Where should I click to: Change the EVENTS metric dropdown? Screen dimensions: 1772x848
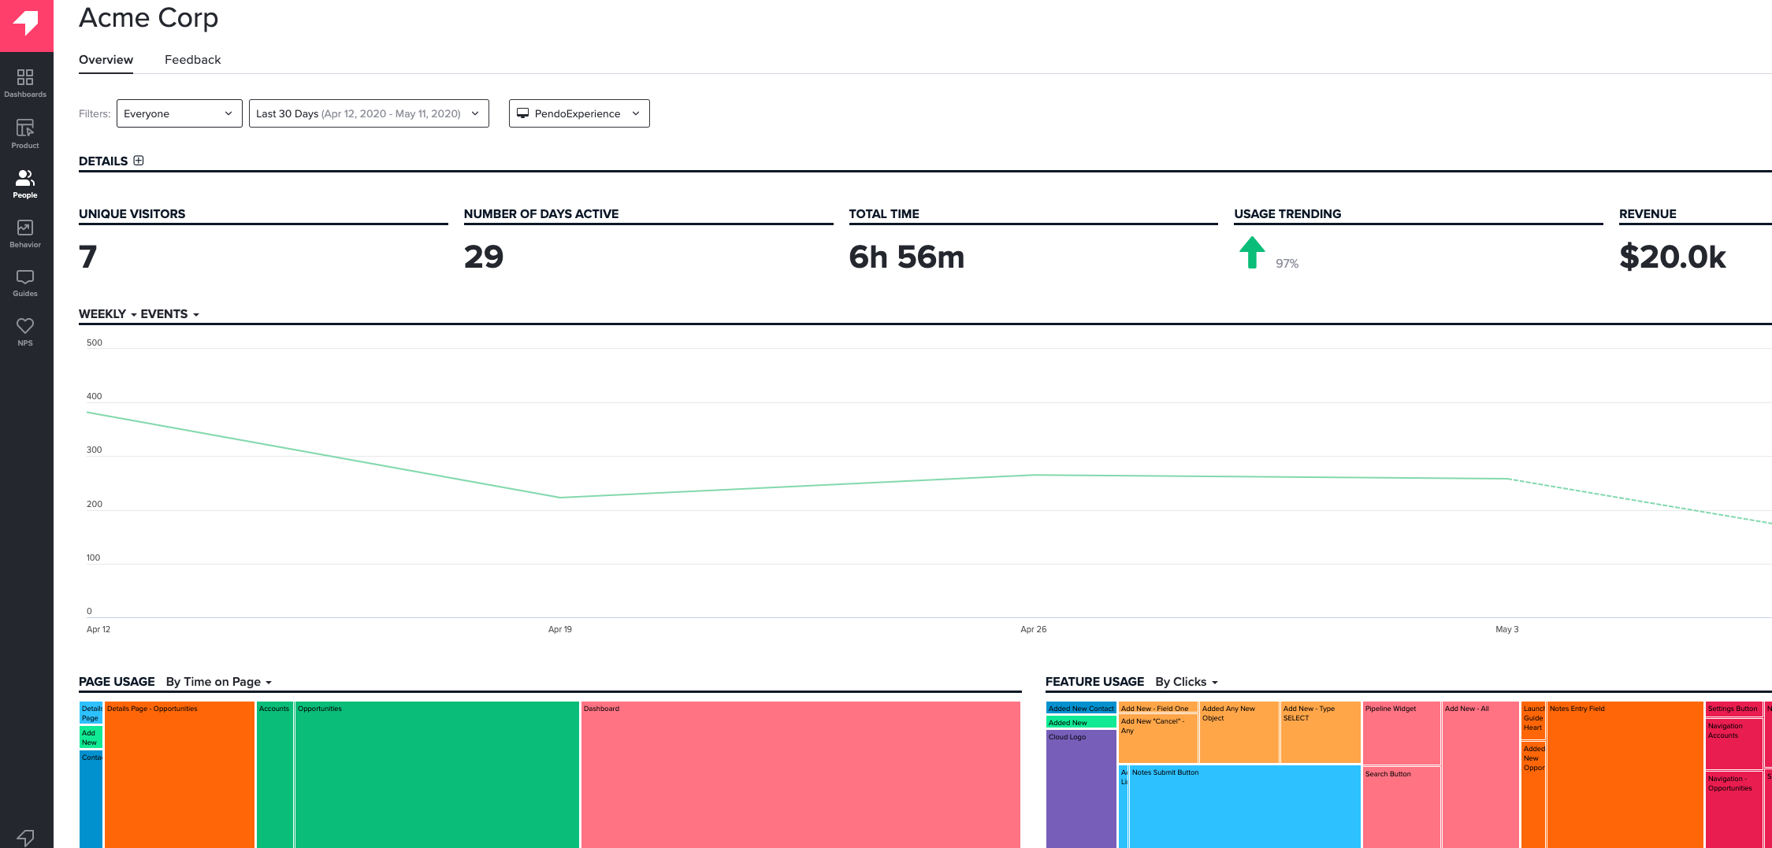click(169, 314)
